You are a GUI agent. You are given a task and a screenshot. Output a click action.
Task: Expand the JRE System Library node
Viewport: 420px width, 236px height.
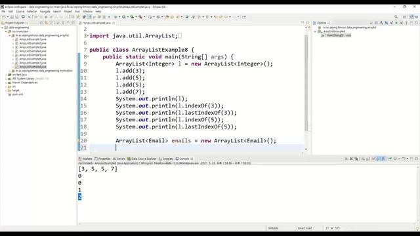[6, 79]
